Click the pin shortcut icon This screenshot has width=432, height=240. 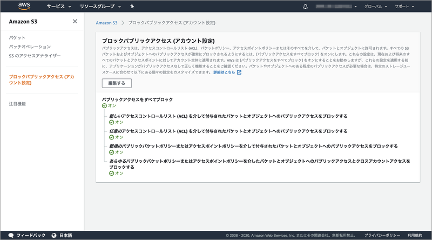(132, 6)
